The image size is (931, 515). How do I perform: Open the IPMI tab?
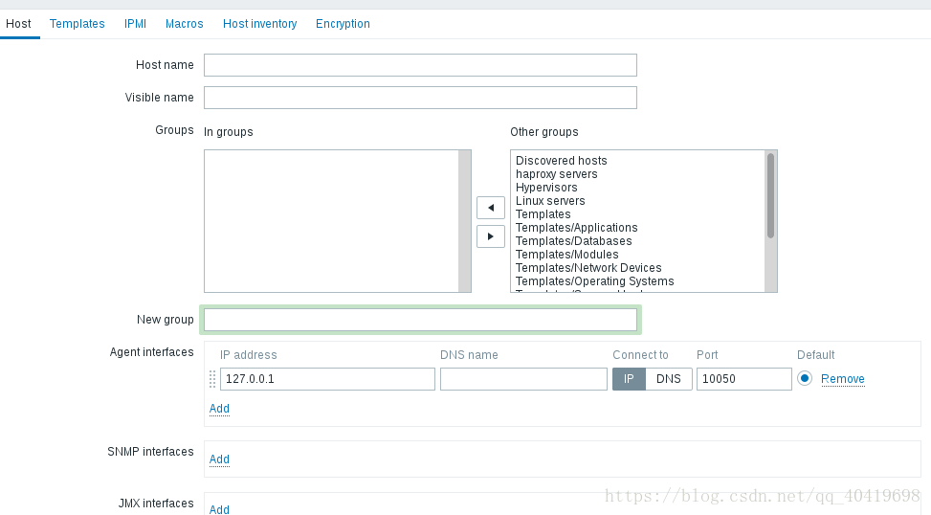pyautogui.click(x=135, y=24)
